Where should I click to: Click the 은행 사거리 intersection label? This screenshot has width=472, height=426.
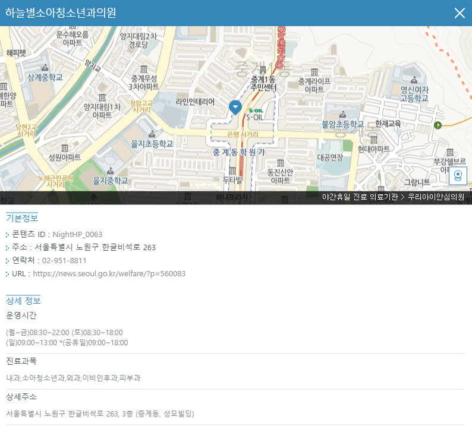click(243, 134)
